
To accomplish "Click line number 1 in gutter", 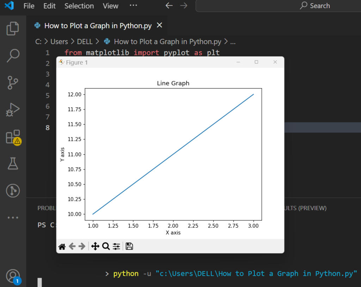I will pos(48,53).
